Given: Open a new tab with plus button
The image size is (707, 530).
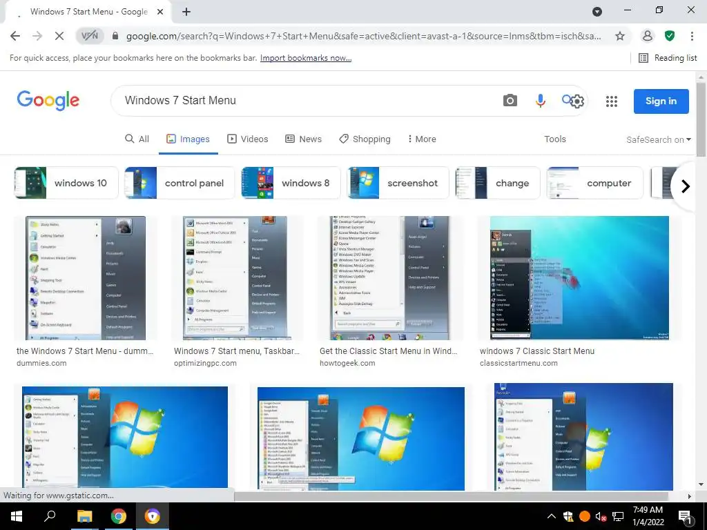Looking at the screenshot, I should pyautogui.click(x=186, y=12).
